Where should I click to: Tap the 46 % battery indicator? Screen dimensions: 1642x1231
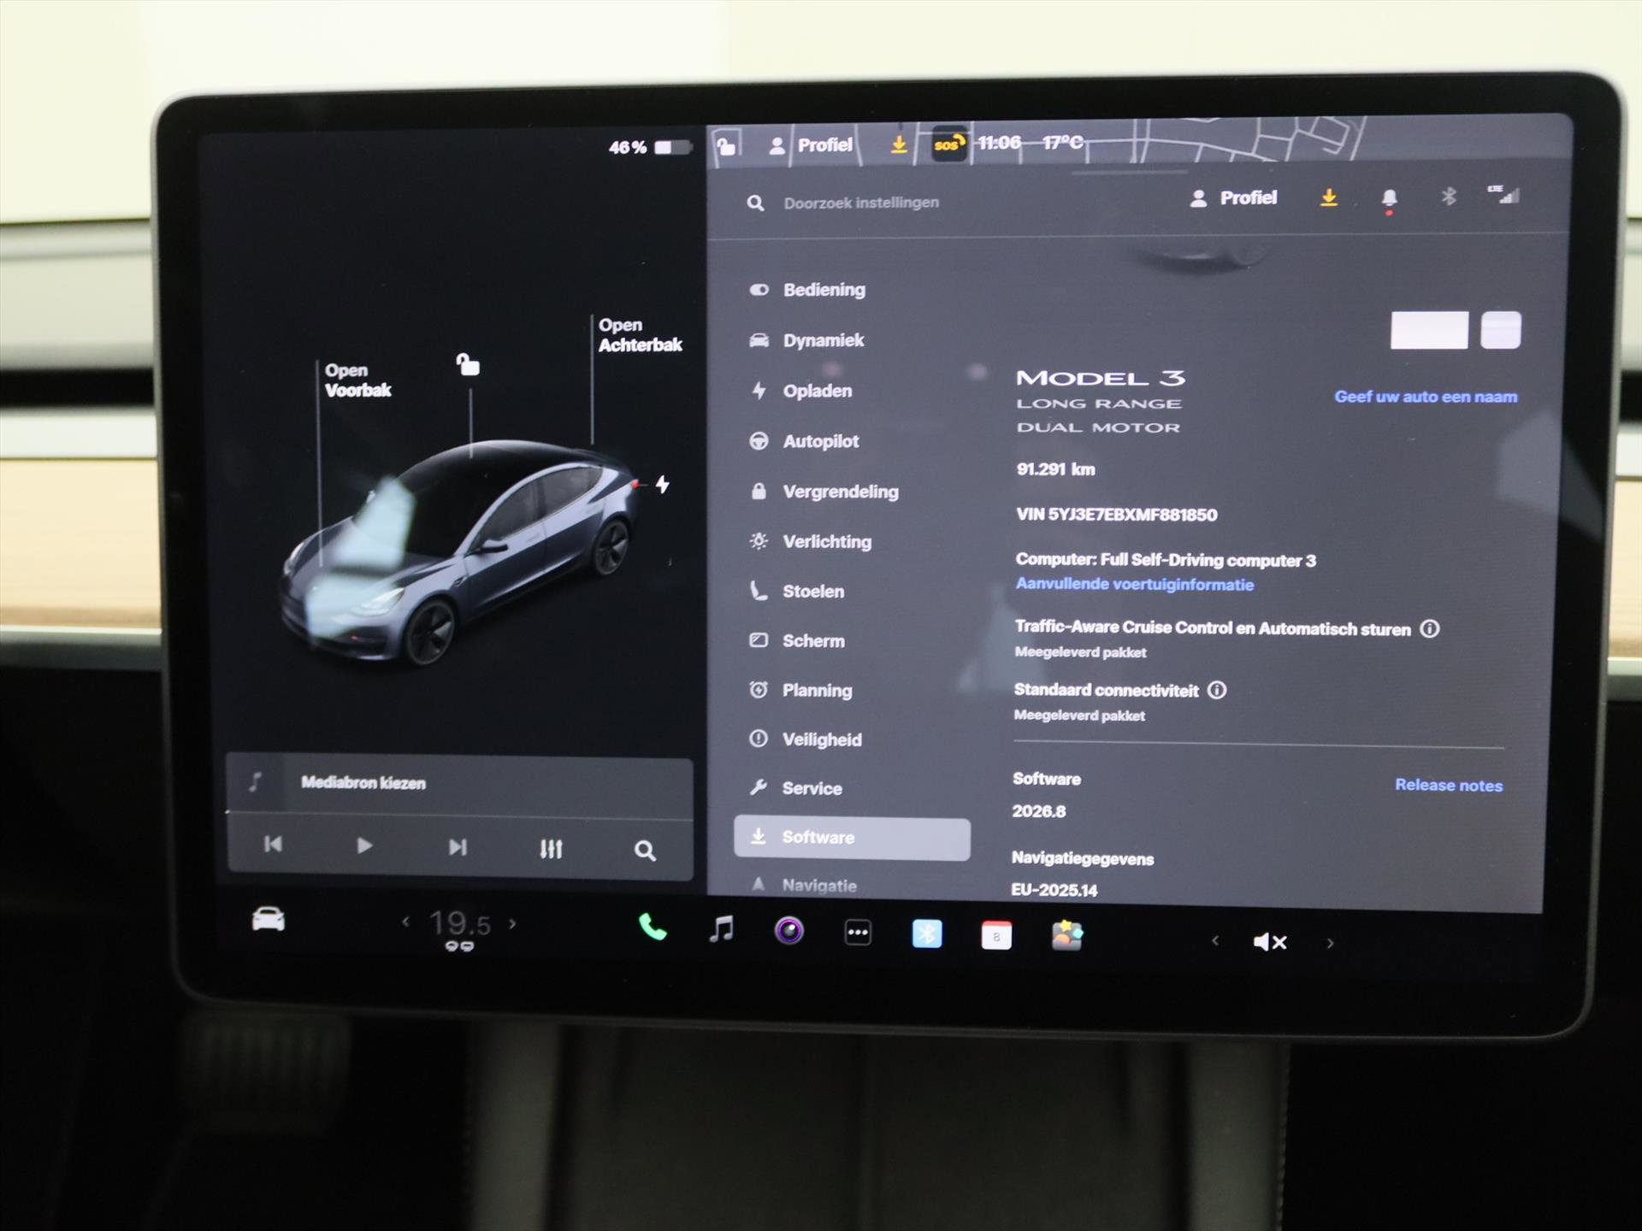point(649,148)
